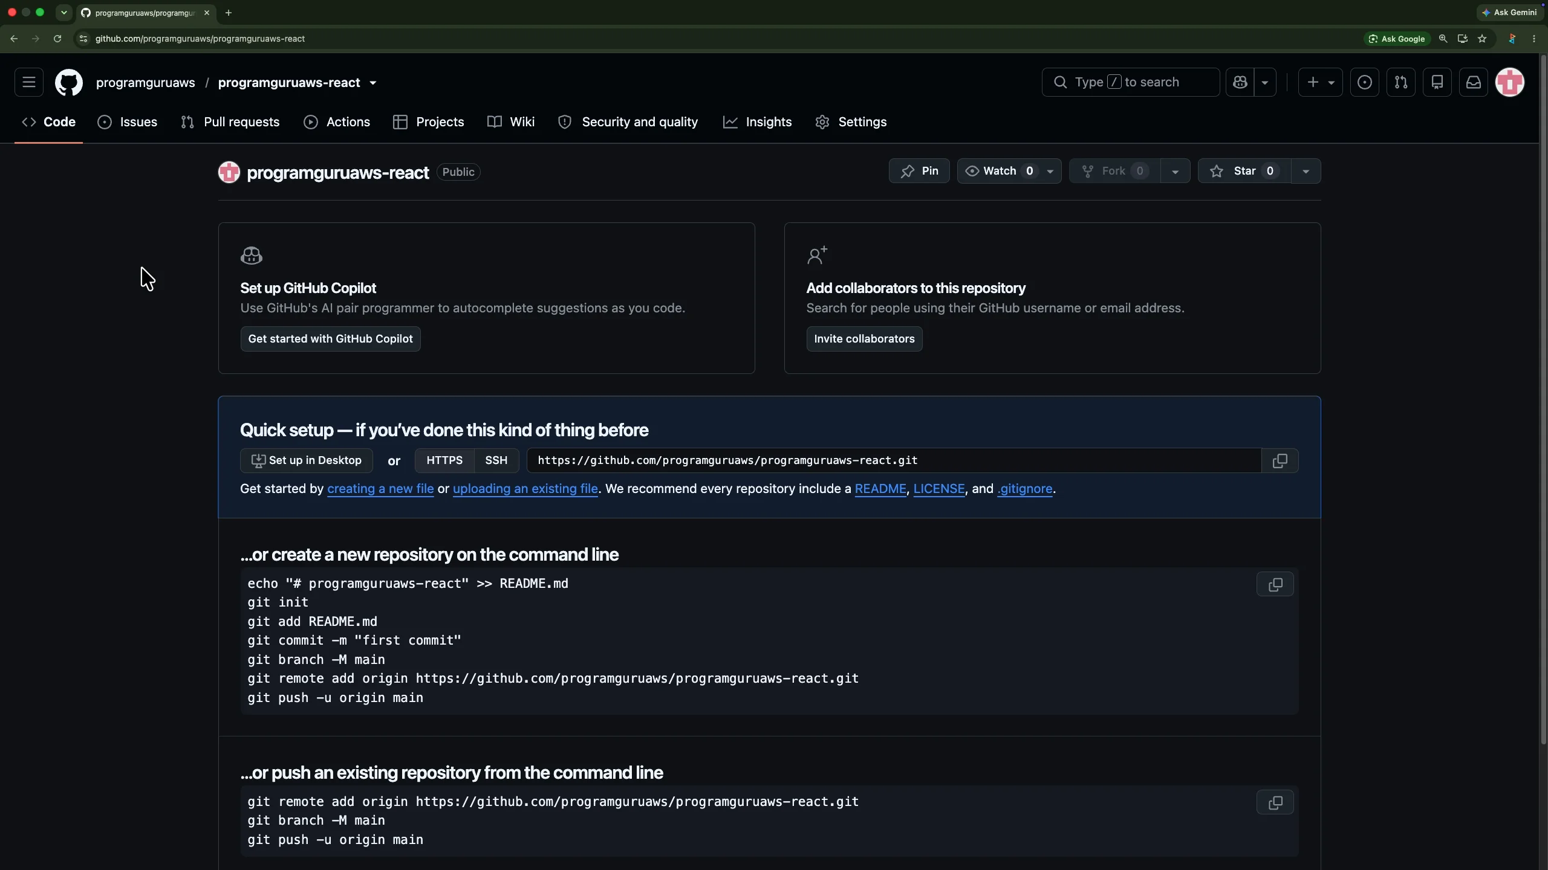The image size is (1548, 870).
Task: Open the Pull requests tab
Action: (230, 122)
